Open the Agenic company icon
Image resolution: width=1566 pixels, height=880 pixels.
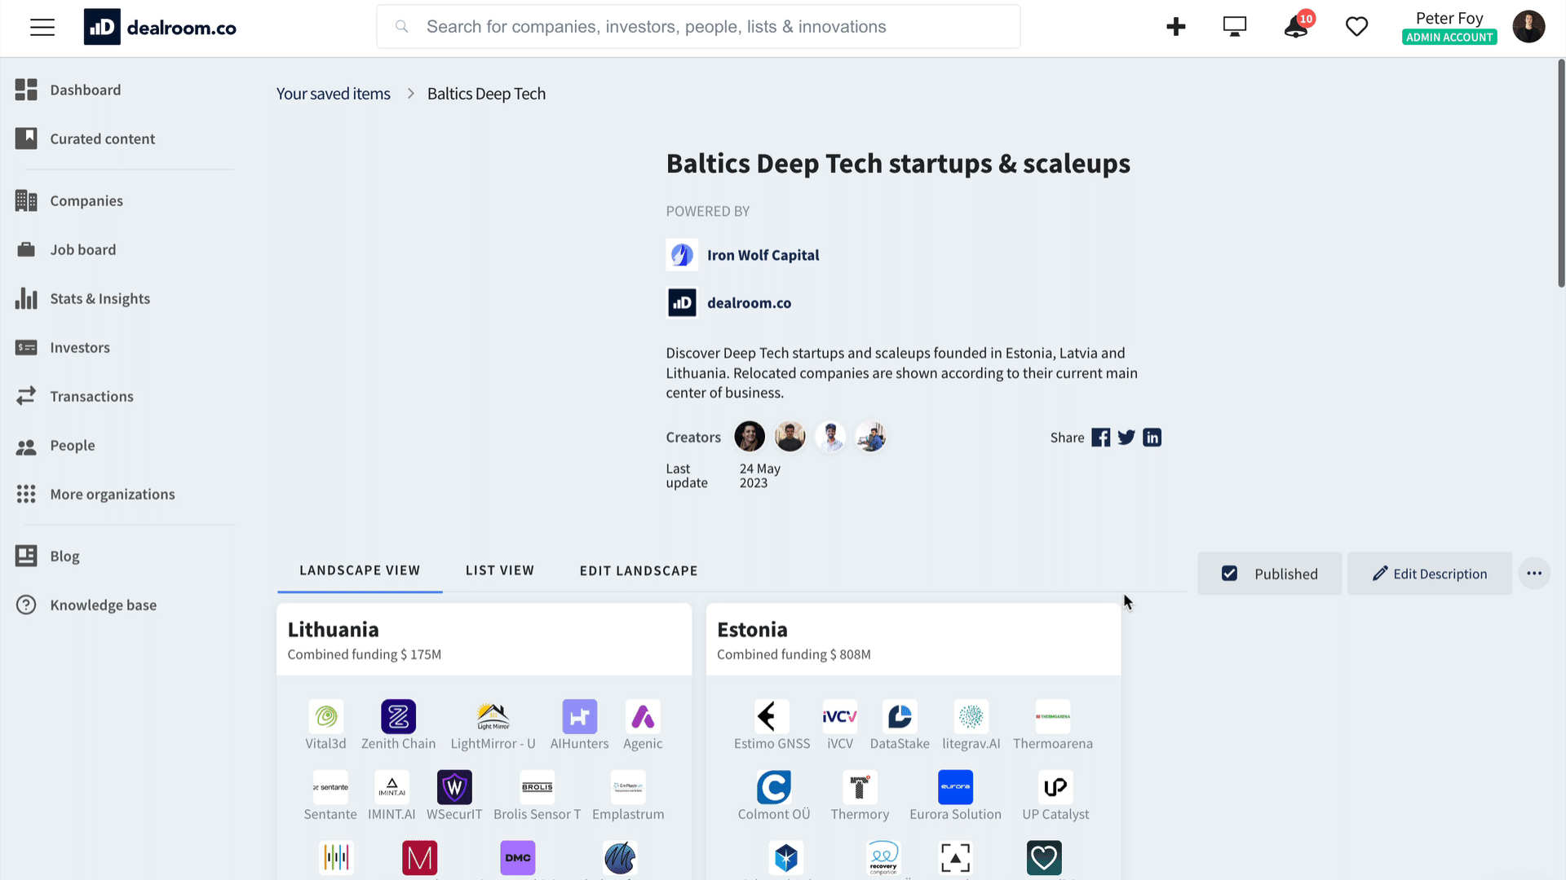643,716
